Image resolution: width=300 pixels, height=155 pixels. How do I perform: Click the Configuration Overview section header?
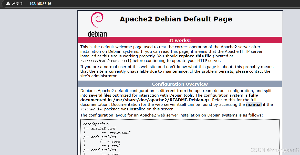(x=180, y=84)
